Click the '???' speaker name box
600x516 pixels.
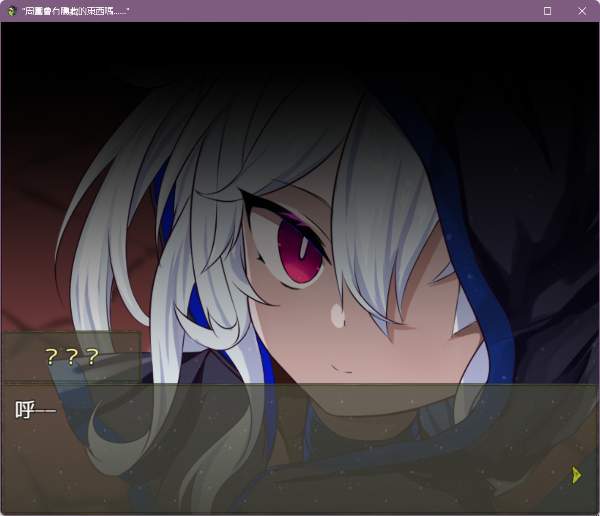(x=72, y=357)
